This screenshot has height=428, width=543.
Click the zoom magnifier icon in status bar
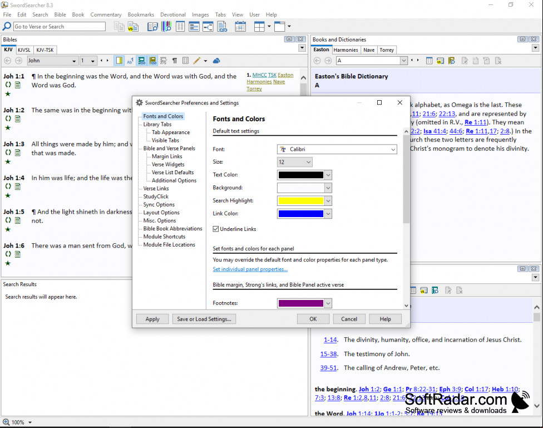click(6, 422)
